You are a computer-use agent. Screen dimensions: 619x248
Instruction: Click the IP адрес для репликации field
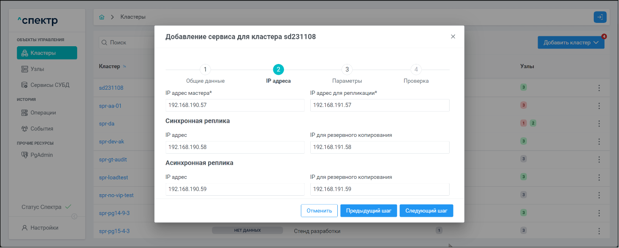click(380, 105)
